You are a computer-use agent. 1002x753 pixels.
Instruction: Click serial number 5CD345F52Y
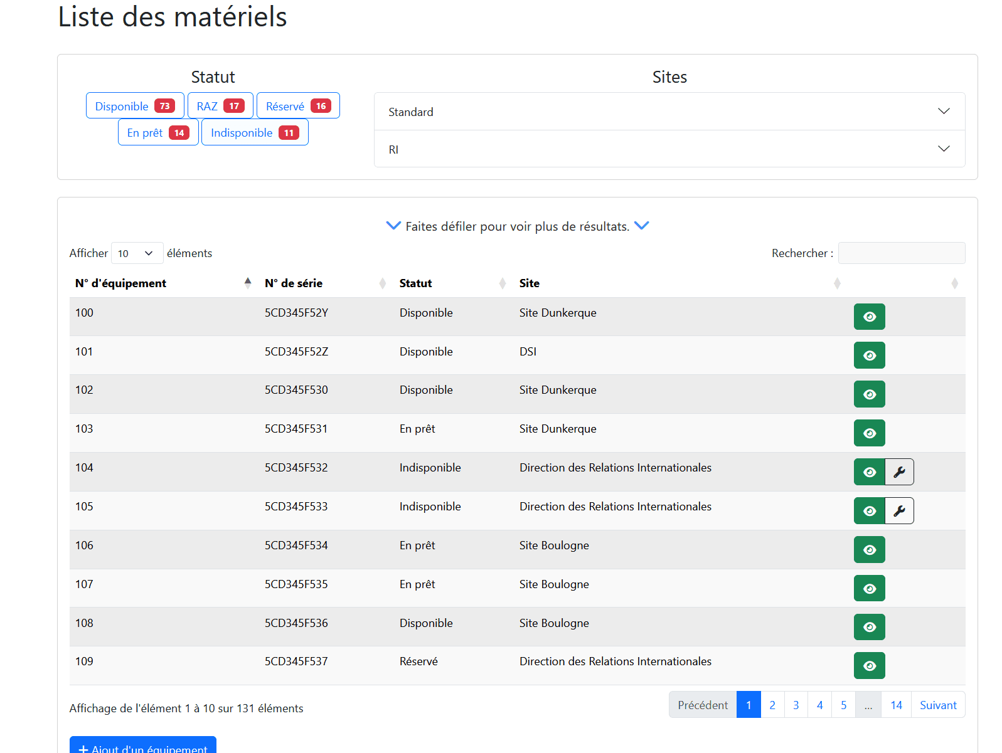[296, 313]
